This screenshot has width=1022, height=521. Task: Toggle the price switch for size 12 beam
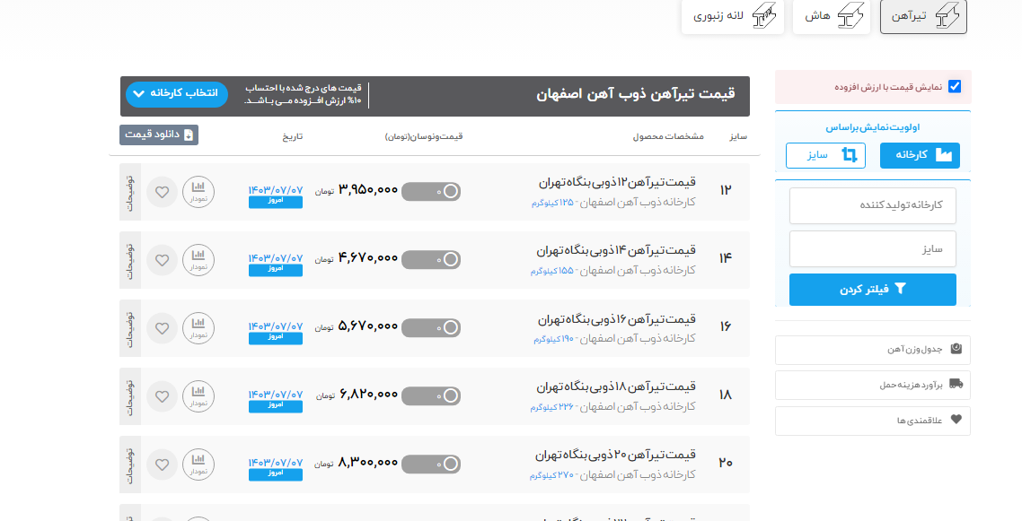(x=431, y=191)
